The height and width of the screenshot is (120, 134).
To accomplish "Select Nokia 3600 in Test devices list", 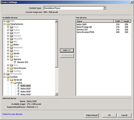I will [x=104, y=24].
